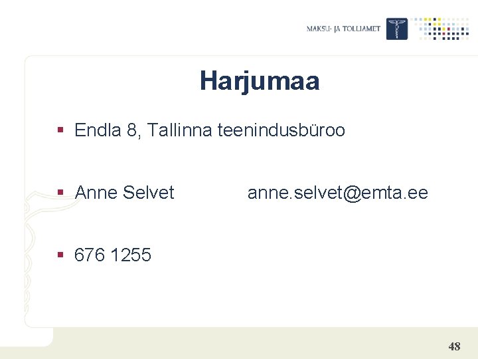Click the Endla 8 address text
The image size is (478, 359).
108,130
